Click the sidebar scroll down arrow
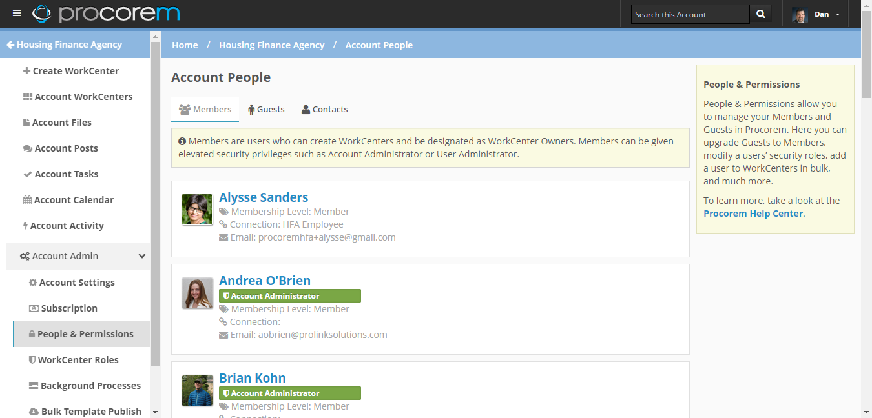This screenshot has width=872, height=418. pos(155,412)
